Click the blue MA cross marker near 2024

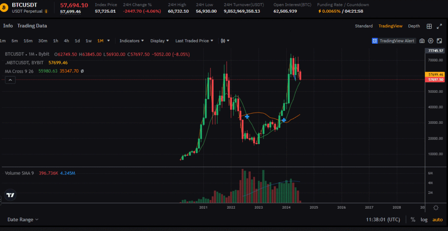coord(283,120)
